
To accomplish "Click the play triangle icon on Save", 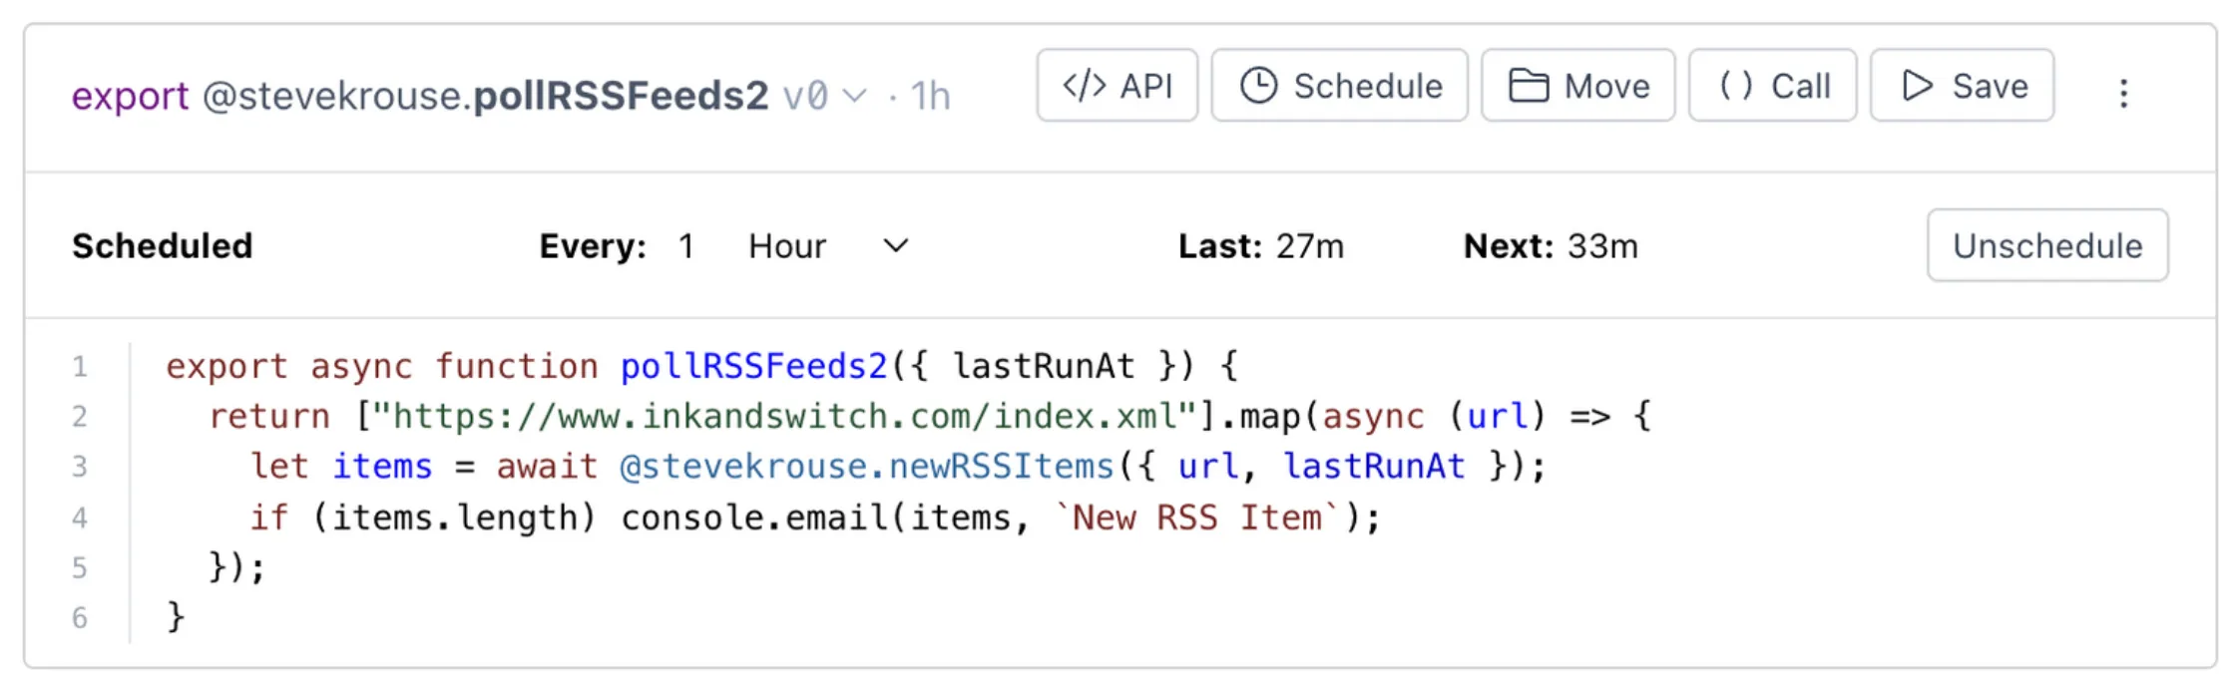I will (1916, 86).
